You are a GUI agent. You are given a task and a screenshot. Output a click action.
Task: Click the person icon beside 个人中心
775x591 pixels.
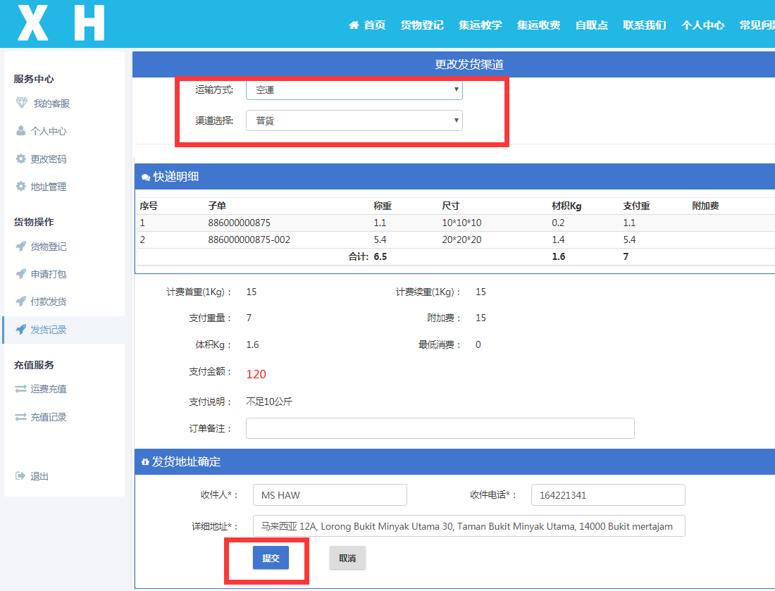tap(21, 131)
